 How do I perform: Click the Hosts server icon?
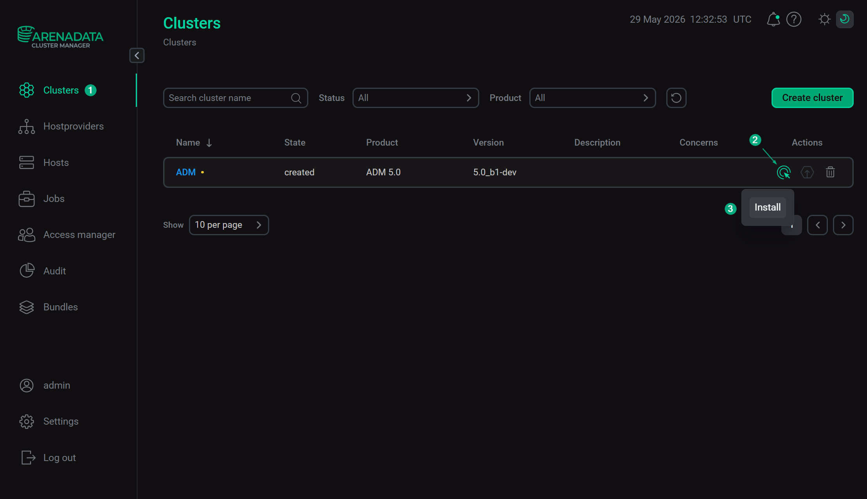(x=27, y=163)
